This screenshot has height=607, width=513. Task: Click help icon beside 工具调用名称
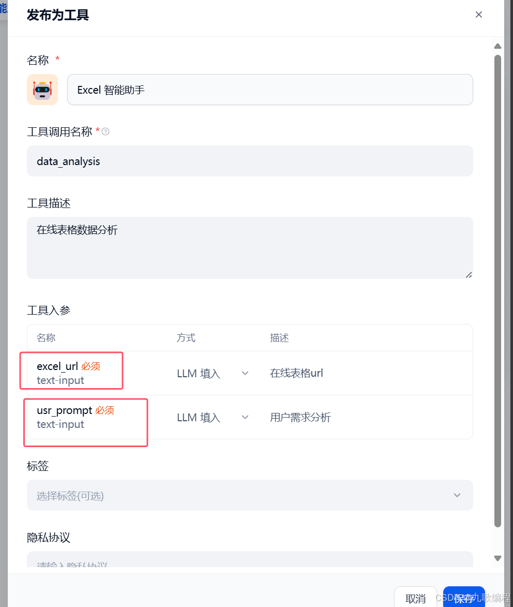[x=105, y=131]
